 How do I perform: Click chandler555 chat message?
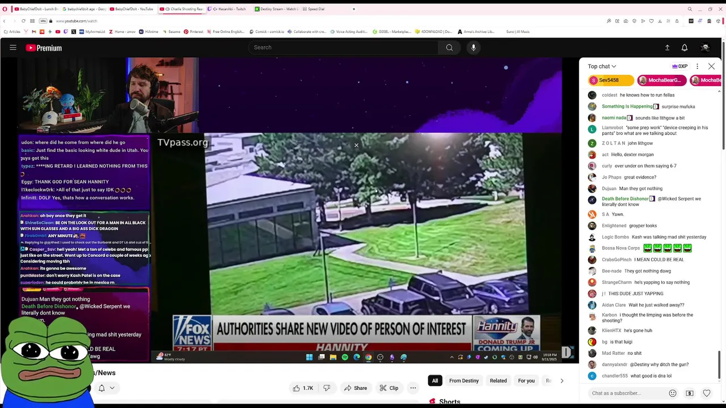click(636, 376)
